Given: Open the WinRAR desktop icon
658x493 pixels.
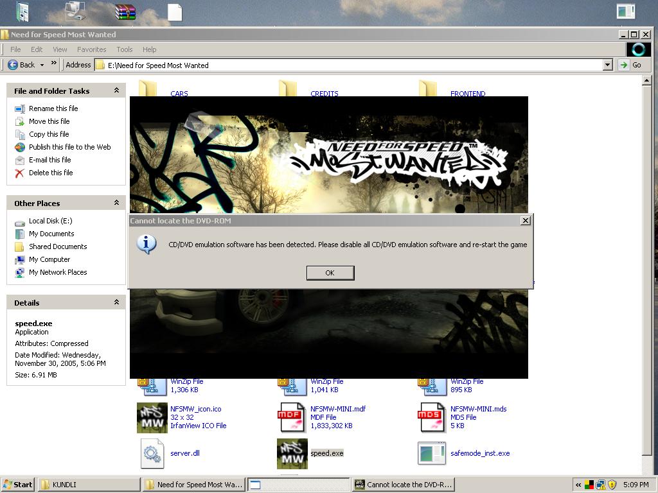Looking at the screenshot, I should [x=125, y=12].
